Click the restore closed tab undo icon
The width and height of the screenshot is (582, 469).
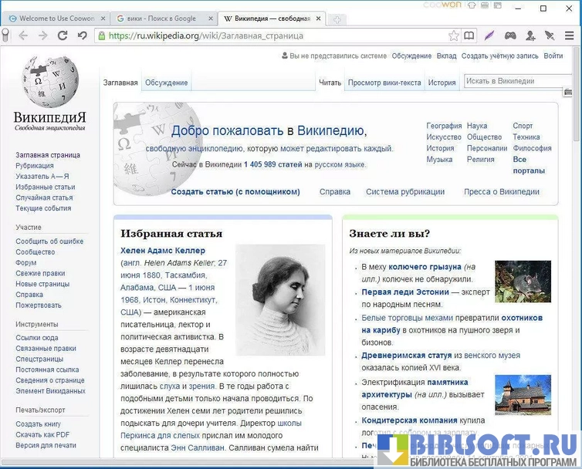(82, 35)
